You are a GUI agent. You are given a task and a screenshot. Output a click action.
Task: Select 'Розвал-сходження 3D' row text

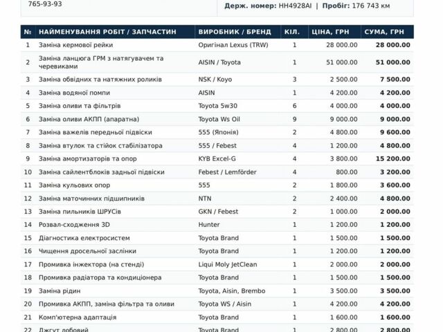74,225
